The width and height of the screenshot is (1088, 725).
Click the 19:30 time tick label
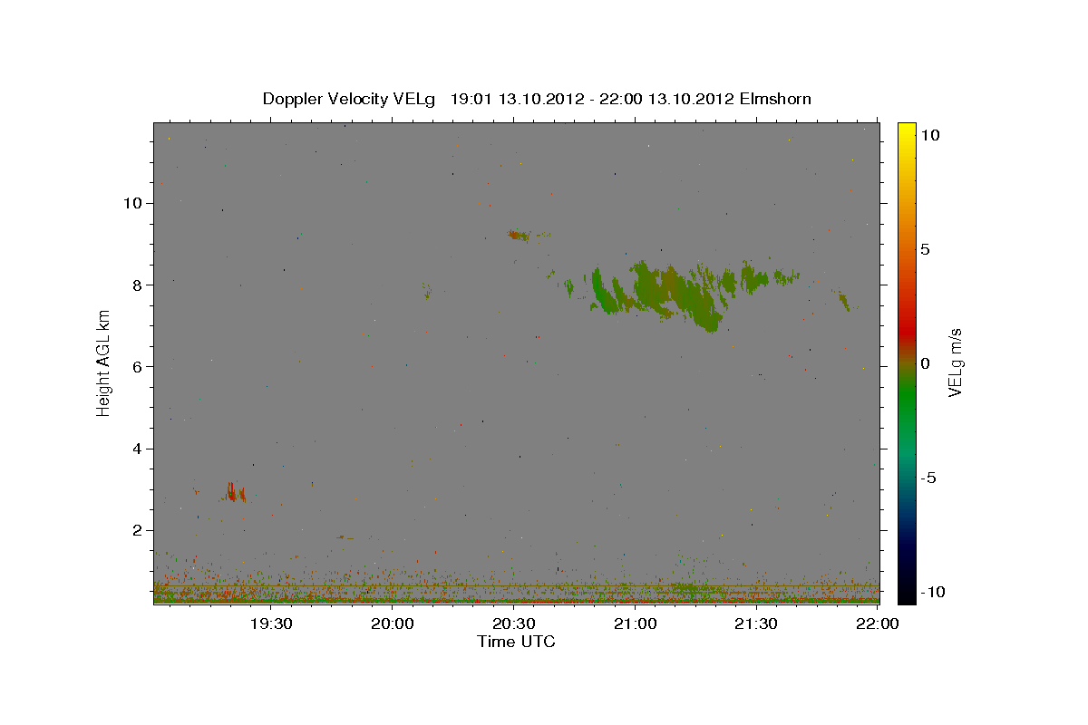(x=271, y=623)
